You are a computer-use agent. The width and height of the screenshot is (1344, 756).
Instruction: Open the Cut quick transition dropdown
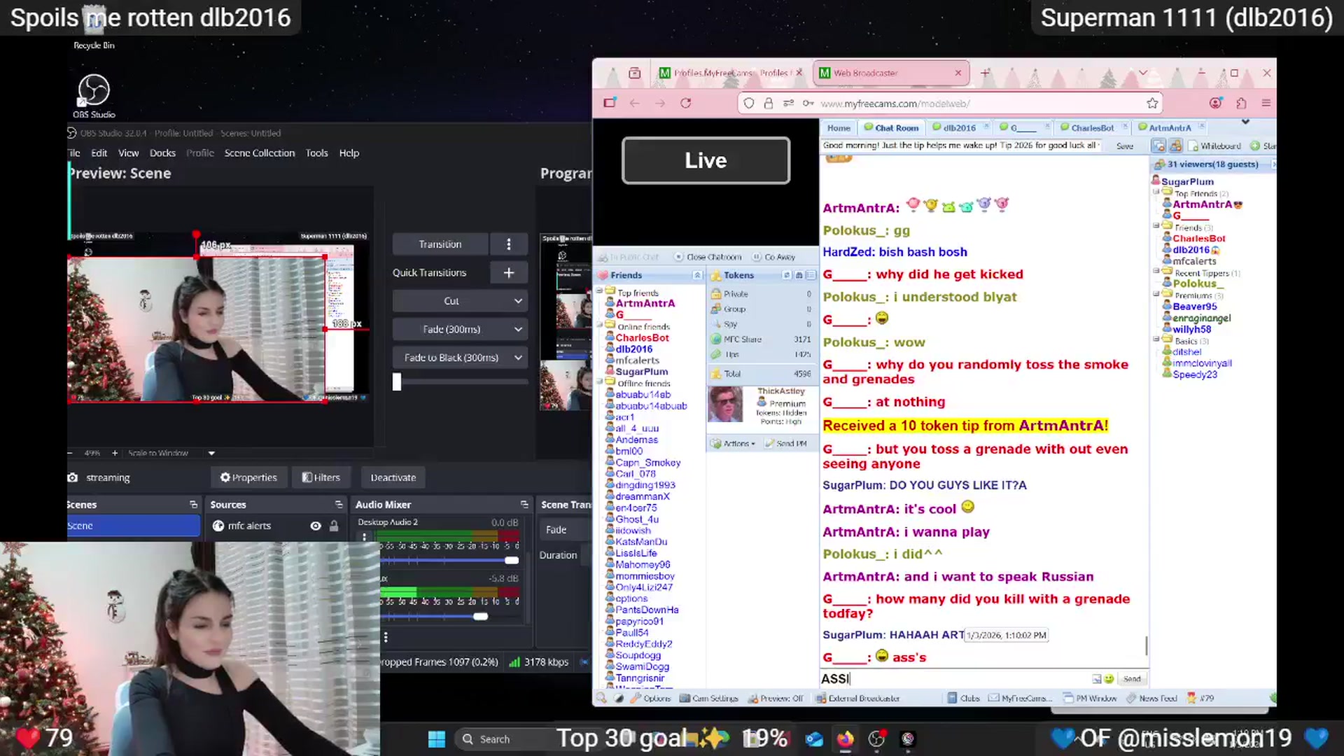[459, 301]
